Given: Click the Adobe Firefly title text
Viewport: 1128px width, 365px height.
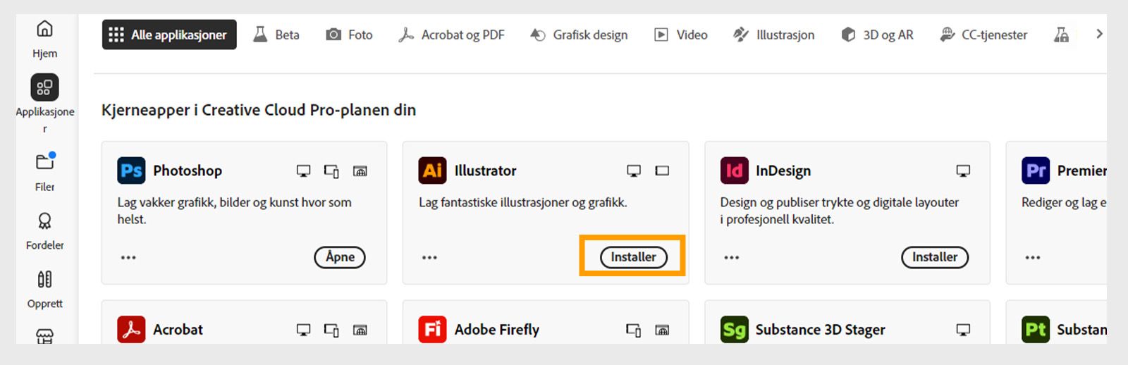Looking at the screenshot, I should click(497, 329).
